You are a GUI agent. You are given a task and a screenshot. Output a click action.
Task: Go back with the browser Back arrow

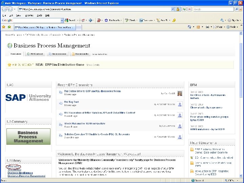pos(4,9)
